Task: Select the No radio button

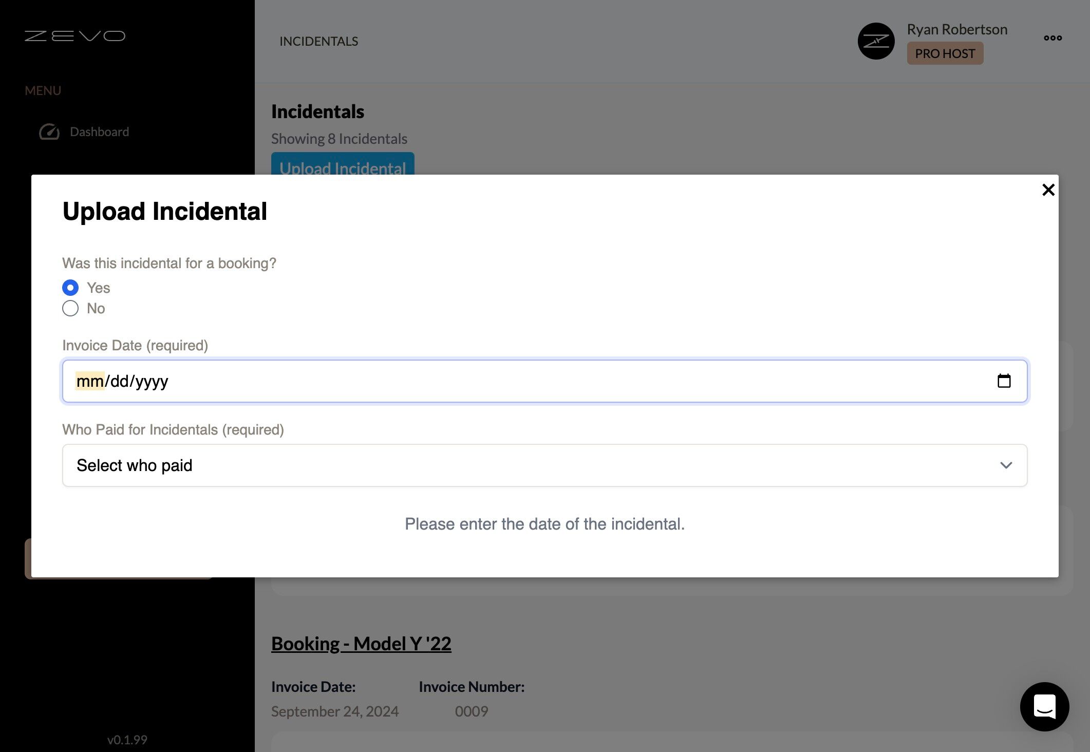Action: 70,308
